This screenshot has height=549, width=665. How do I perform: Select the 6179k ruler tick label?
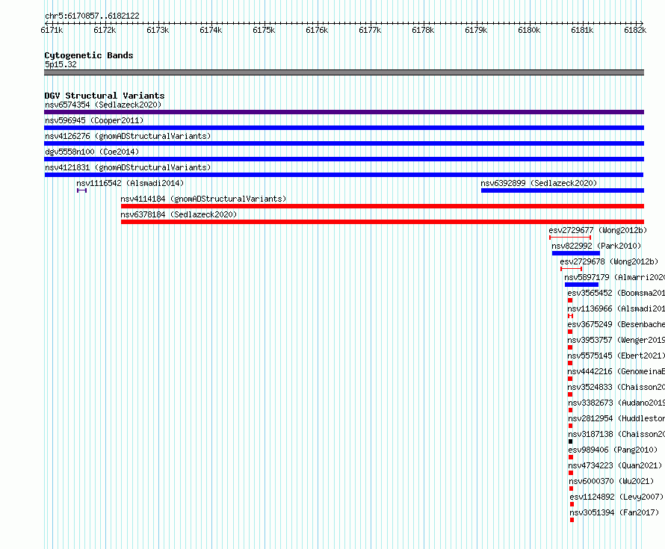(476, 31)
